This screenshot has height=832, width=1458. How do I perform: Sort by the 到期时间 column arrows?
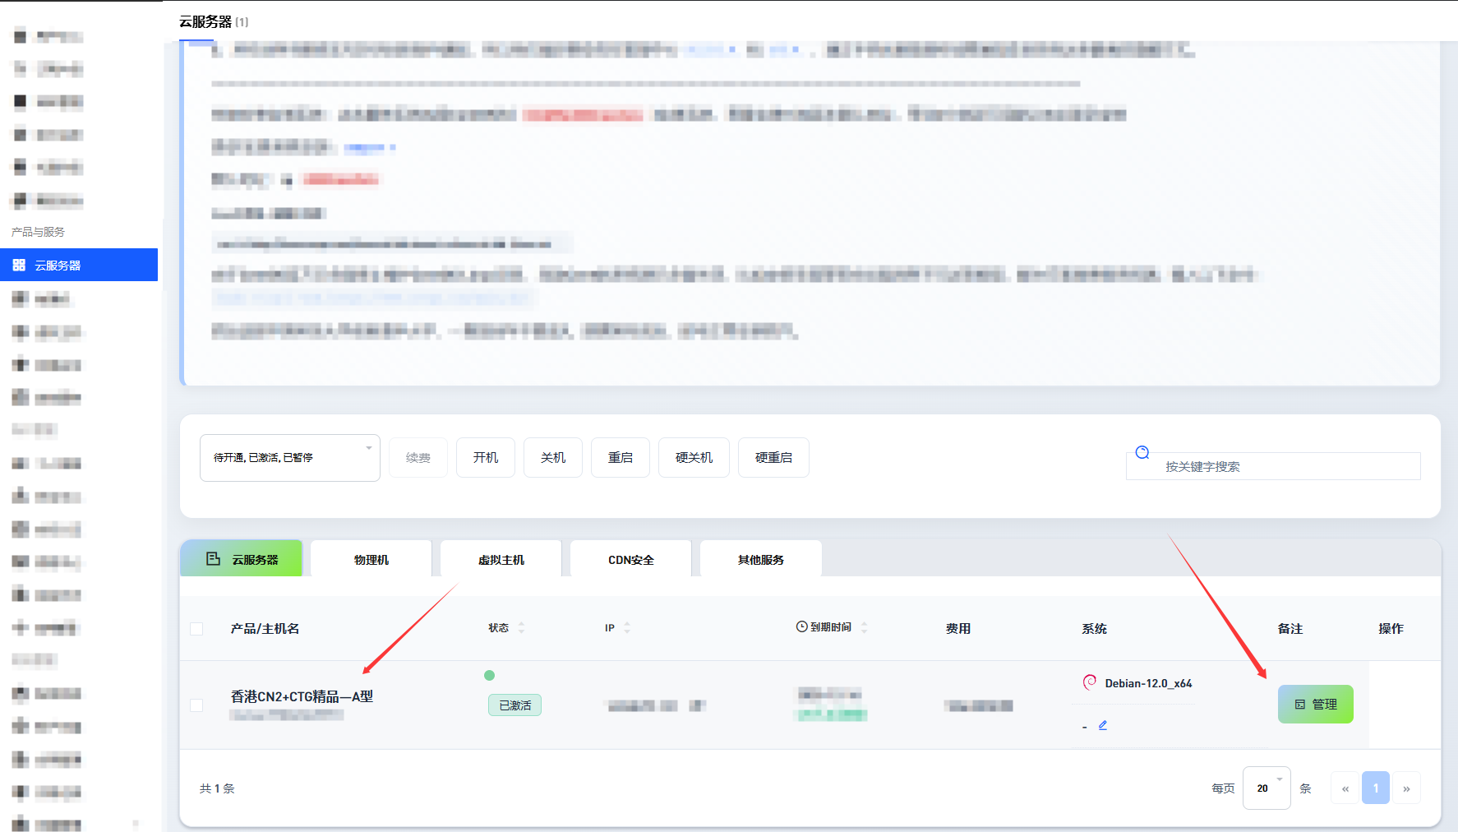pos(864,628)
